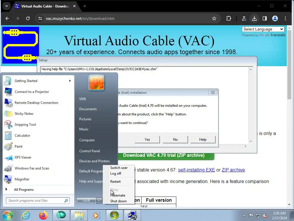The height and width of the screenshot is (221, 294).
Task: Click Search programs and files box
Action: coord(38,201)
